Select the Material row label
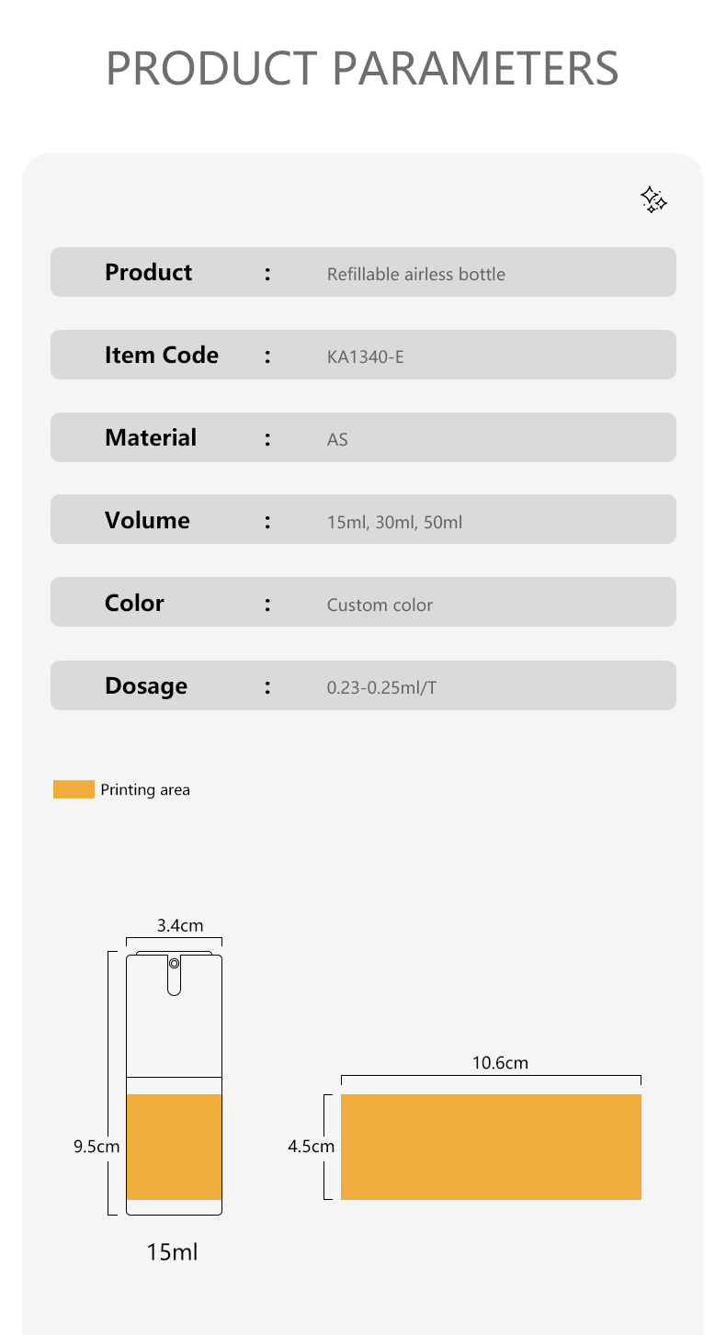The height and width of the screenshot is (1335, 726). pos(151,437)
